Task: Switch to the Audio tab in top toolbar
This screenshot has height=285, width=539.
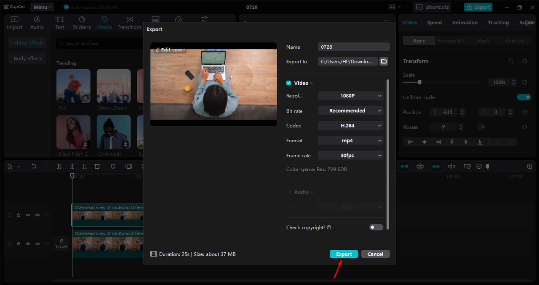Action: [37, 23]
